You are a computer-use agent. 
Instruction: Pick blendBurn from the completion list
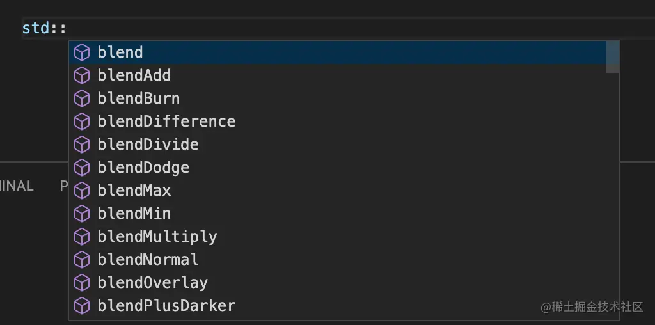(338, 99)
